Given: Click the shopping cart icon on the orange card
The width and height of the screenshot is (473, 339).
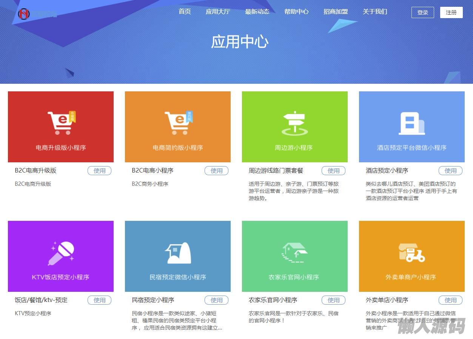Looking at the screenshot, I should click(x=179, y=123).
